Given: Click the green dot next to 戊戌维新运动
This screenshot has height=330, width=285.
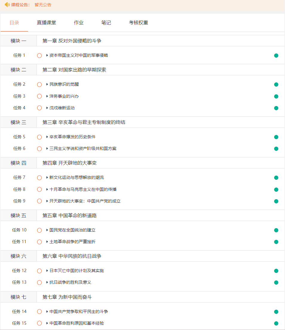Looking at the screenshot, I should [x=276, y=108].
